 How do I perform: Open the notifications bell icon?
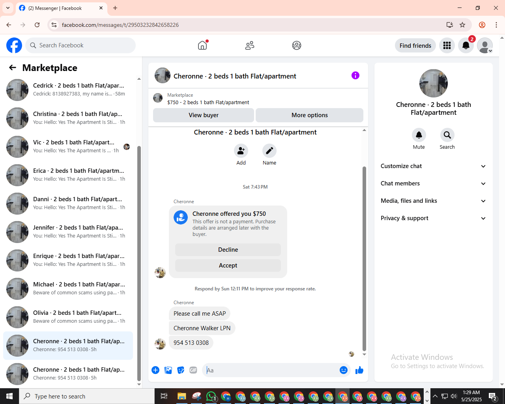(x=466, y=45)
